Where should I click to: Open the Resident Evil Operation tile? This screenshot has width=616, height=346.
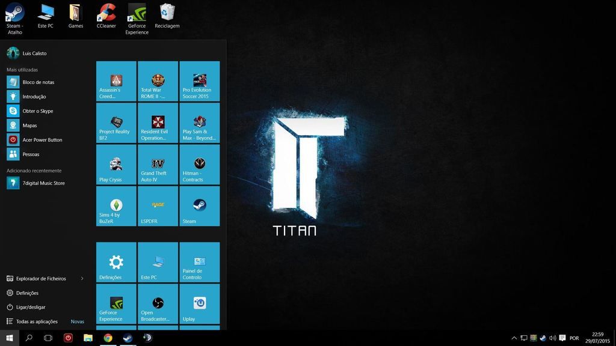pos(158,123)
